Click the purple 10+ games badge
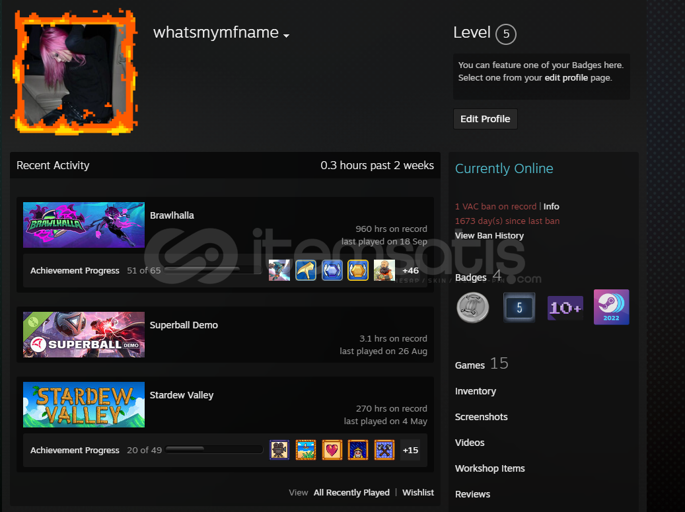Image resolution: width=685 pixels, height=512 pixels. pyautogui.click(x=565, y=308)
